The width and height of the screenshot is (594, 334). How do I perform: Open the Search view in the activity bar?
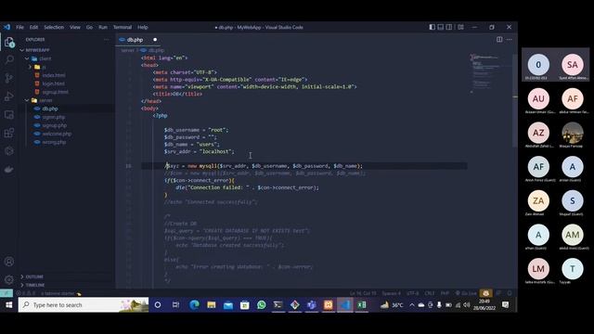coord(9,59)
